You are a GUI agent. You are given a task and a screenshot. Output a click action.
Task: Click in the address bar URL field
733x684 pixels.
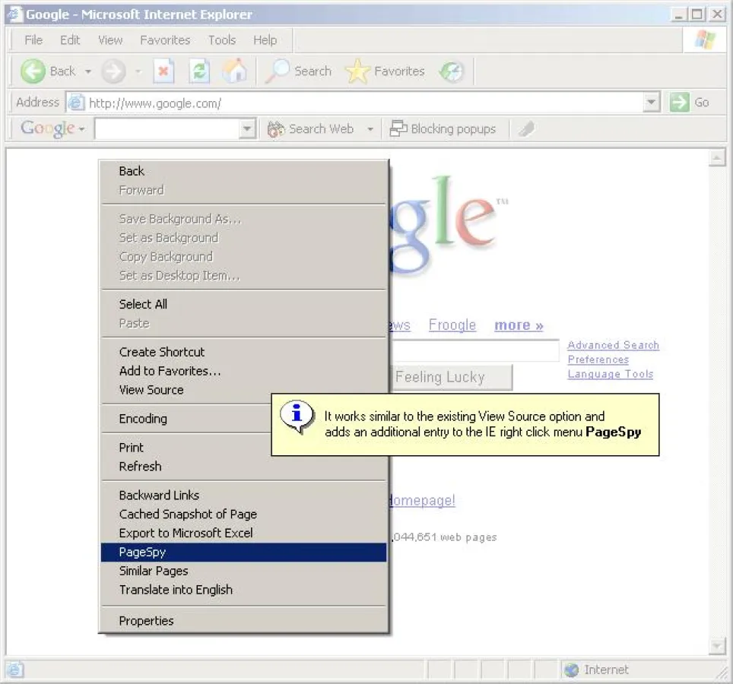[x=357, y=103]
